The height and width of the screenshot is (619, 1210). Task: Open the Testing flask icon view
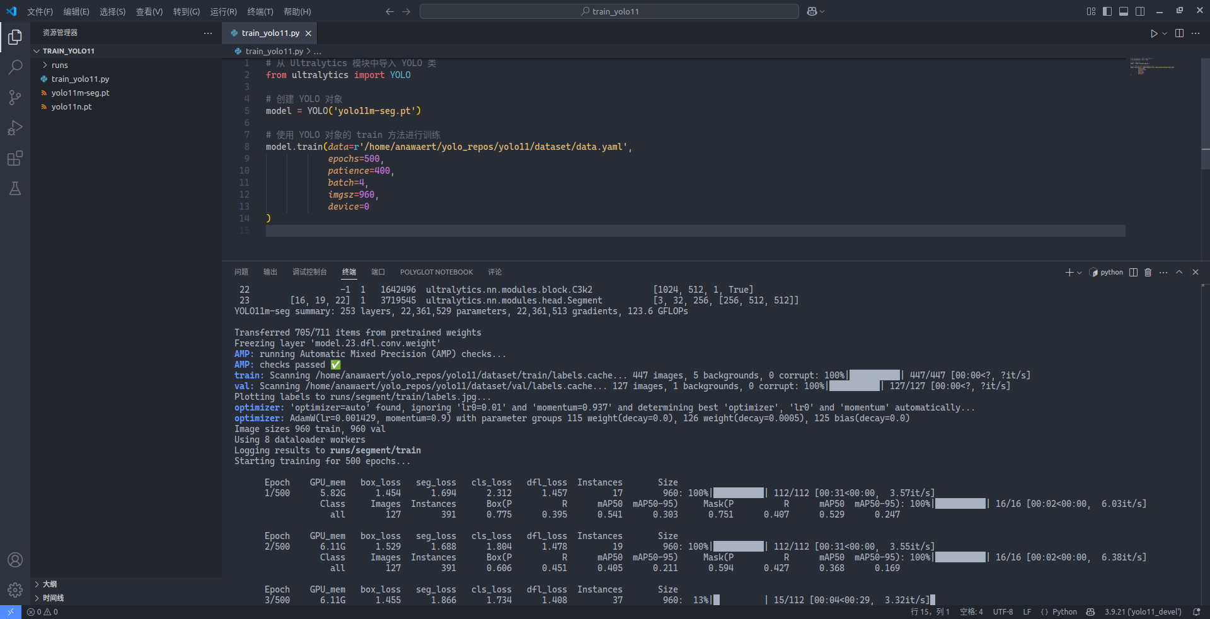tap(15, 188)
